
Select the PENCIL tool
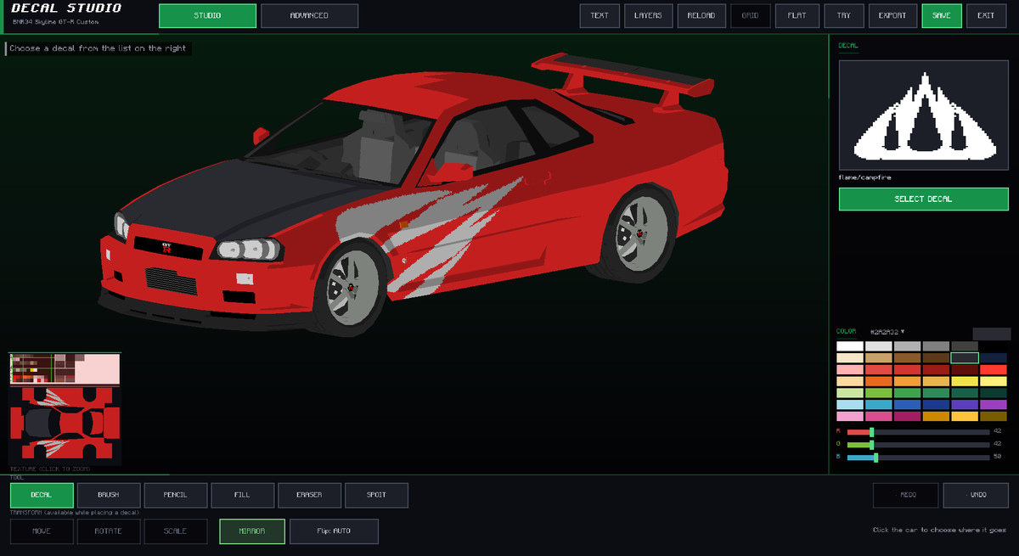point(176,495)
